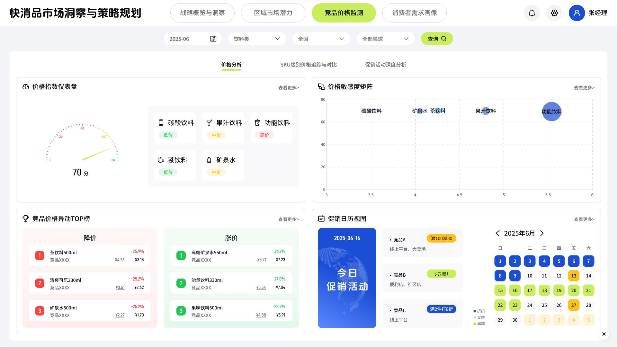The width and height of the screenshot is (617, 347).
Task: Click 查看更多 link in 价格敏感度矩阵
Action: (584, 87)
